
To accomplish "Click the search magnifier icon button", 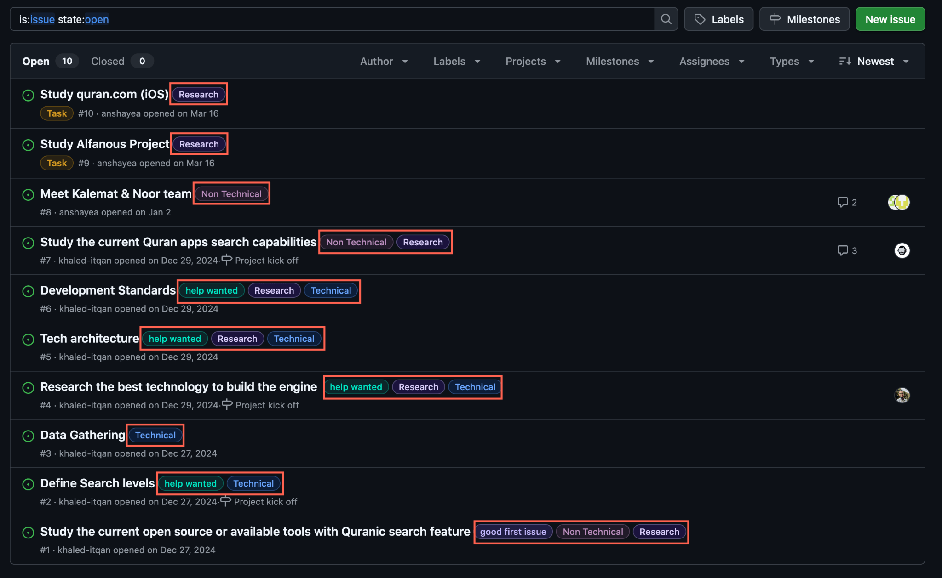I will pos(666,19).
